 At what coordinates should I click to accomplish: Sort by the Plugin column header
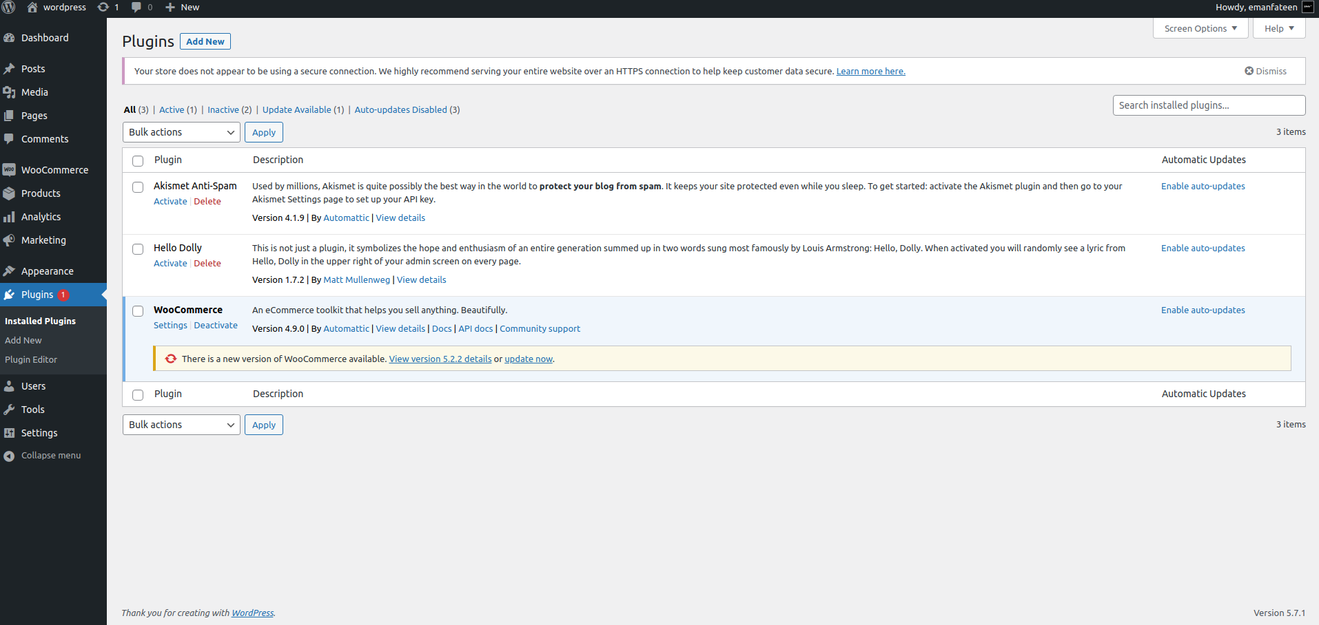(168, 160)
